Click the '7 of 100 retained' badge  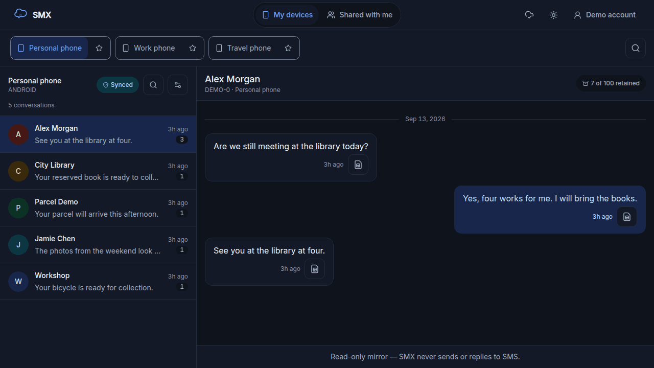click(611, 83)
